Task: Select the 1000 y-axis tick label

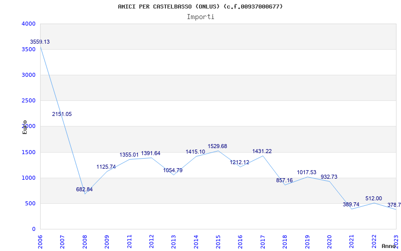Action: tap(29, 178)
